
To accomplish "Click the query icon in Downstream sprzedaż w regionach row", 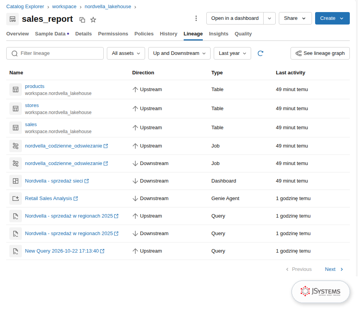I will [x=16, y=234].
